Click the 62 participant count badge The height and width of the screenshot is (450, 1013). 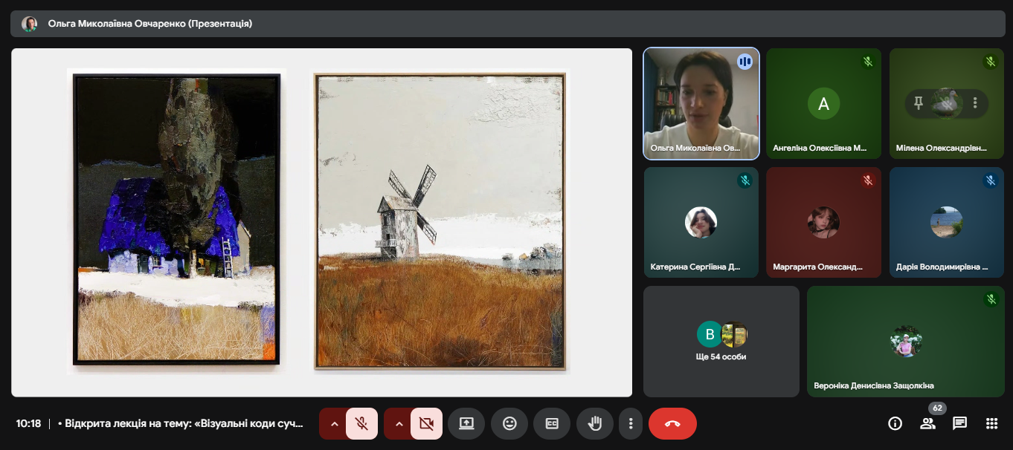[938, 408]
